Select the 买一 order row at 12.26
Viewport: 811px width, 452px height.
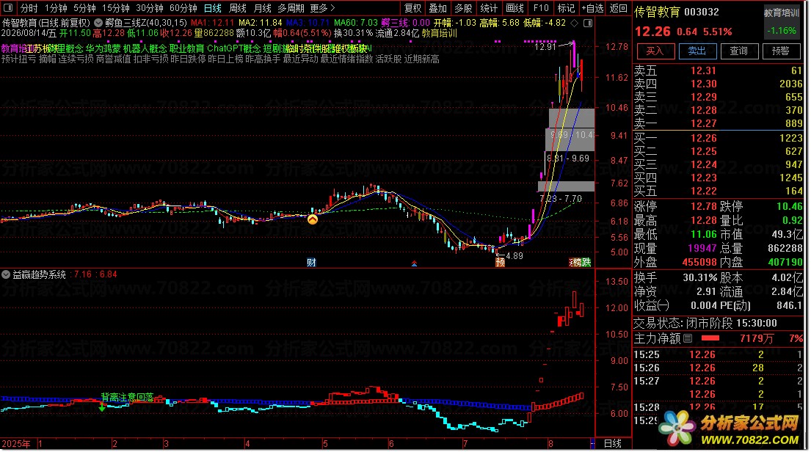coord(718,138)
